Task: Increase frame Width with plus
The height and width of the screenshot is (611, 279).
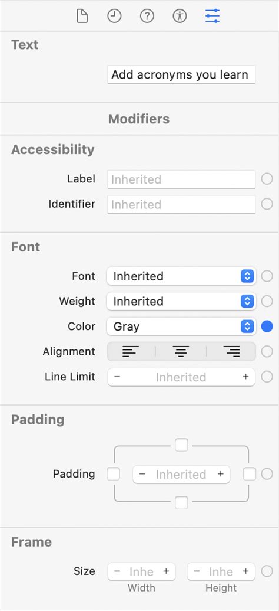Action: [x=166, y=571]
